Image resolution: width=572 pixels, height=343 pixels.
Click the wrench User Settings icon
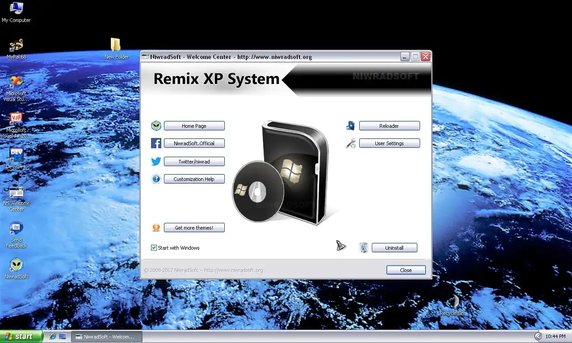(x=351, y=143)
